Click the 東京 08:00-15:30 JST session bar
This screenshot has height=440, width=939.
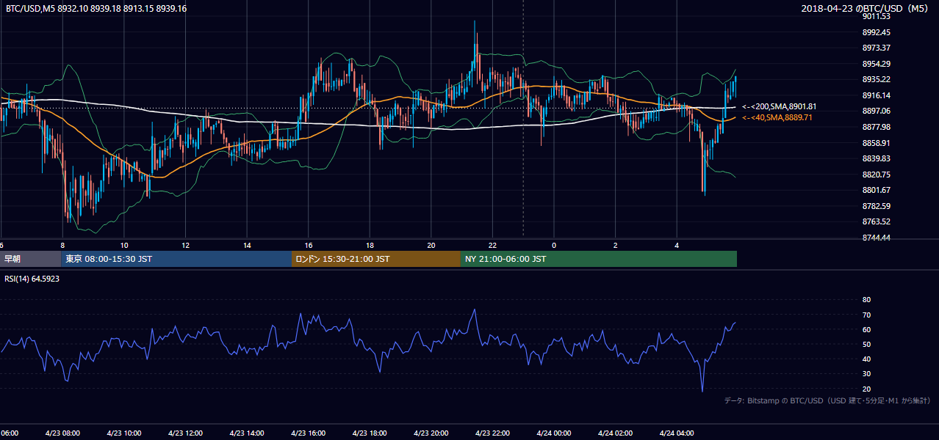(x=176, y=259)
